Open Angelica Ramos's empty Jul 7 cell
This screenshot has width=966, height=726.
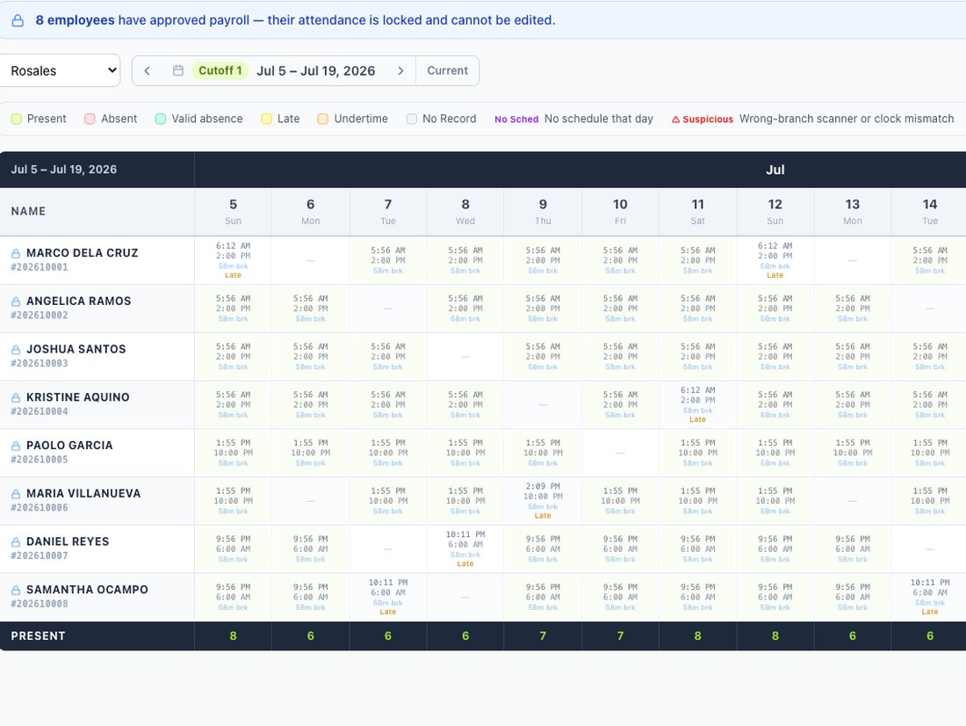[x=388, y=309]
